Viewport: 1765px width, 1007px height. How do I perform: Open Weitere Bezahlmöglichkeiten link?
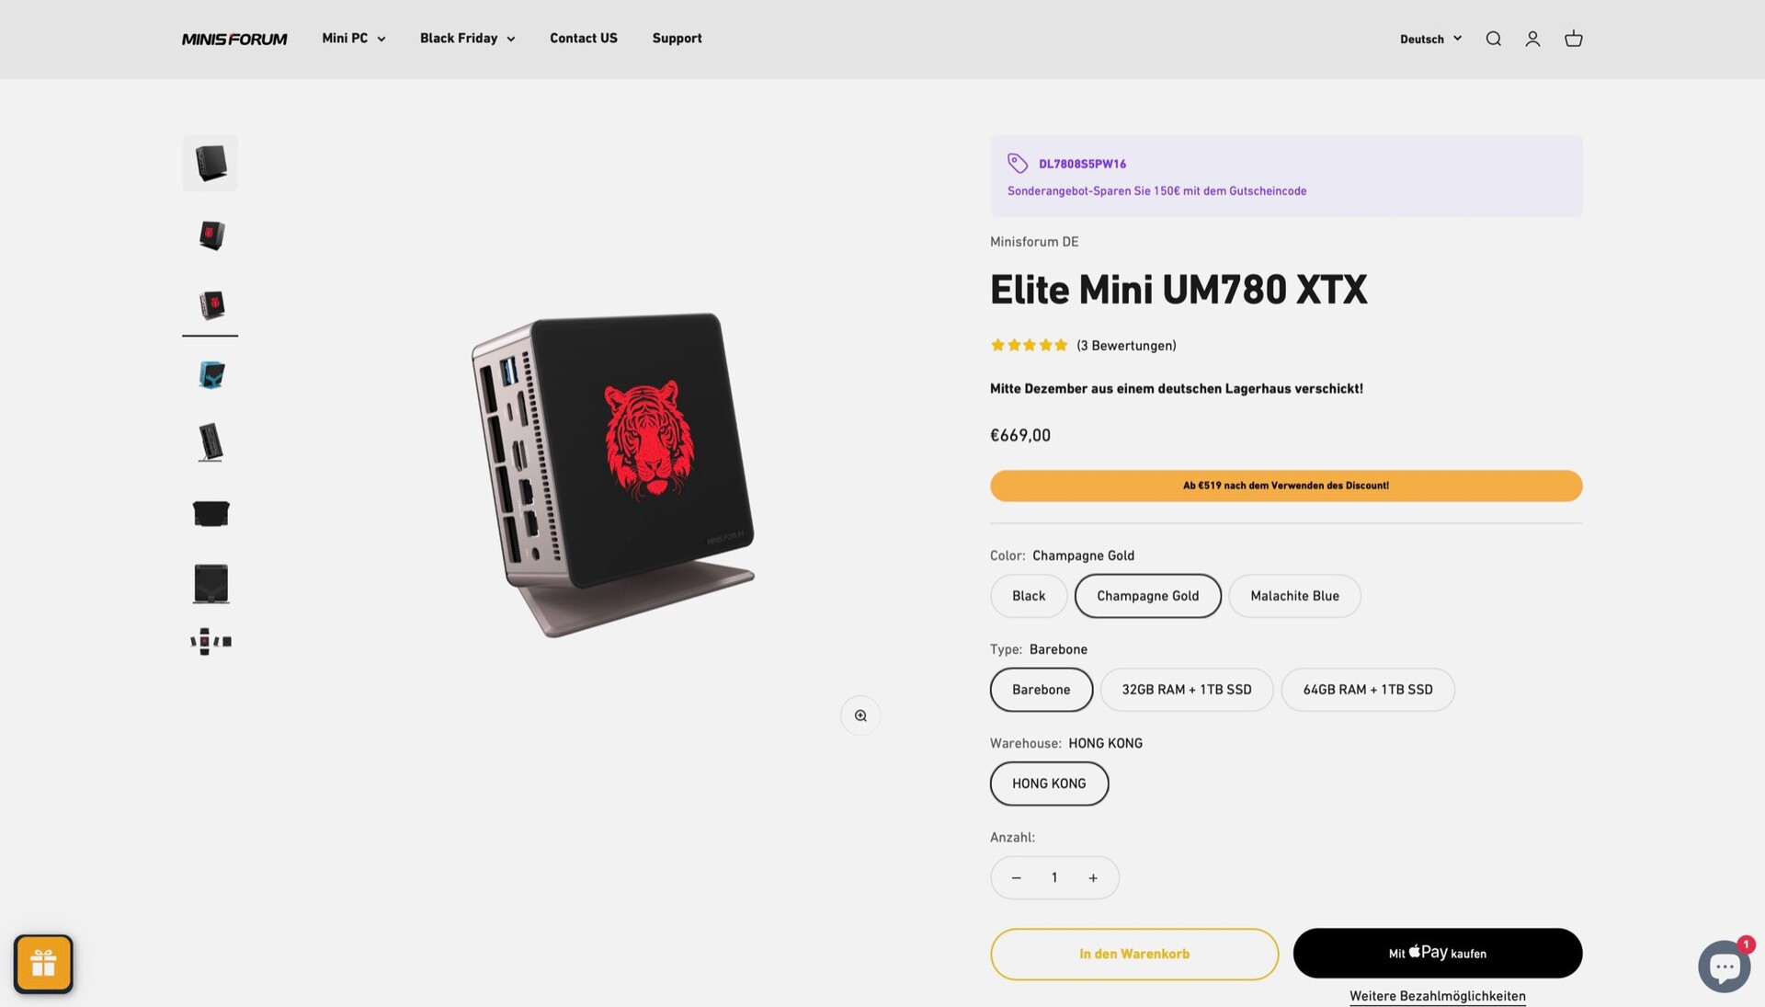pyautogui.click(x=1437, y=996)
